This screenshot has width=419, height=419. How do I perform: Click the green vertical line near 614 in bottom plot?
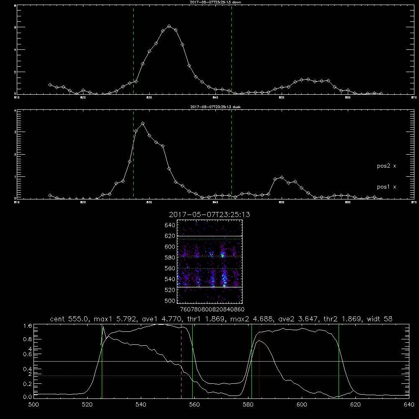point(339,361)
